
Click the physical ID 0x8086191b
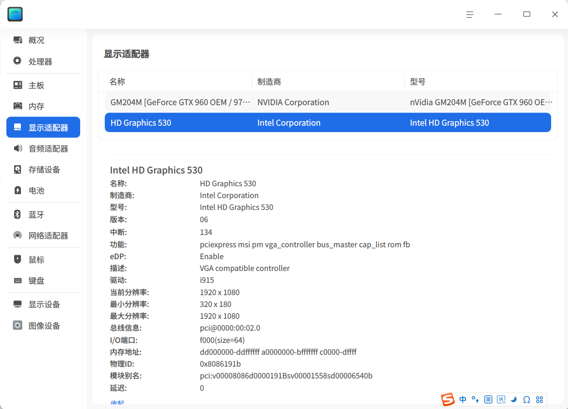coord(220,364)
